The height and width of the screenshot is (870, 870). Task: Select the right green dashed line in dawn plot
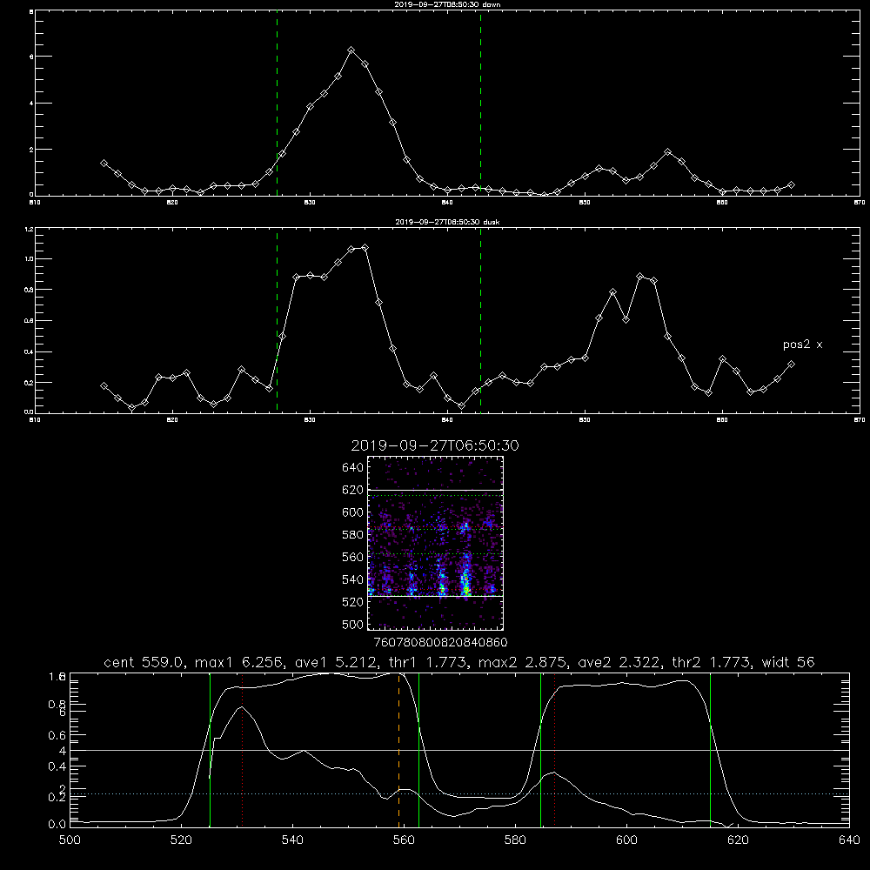pos(480,103)
